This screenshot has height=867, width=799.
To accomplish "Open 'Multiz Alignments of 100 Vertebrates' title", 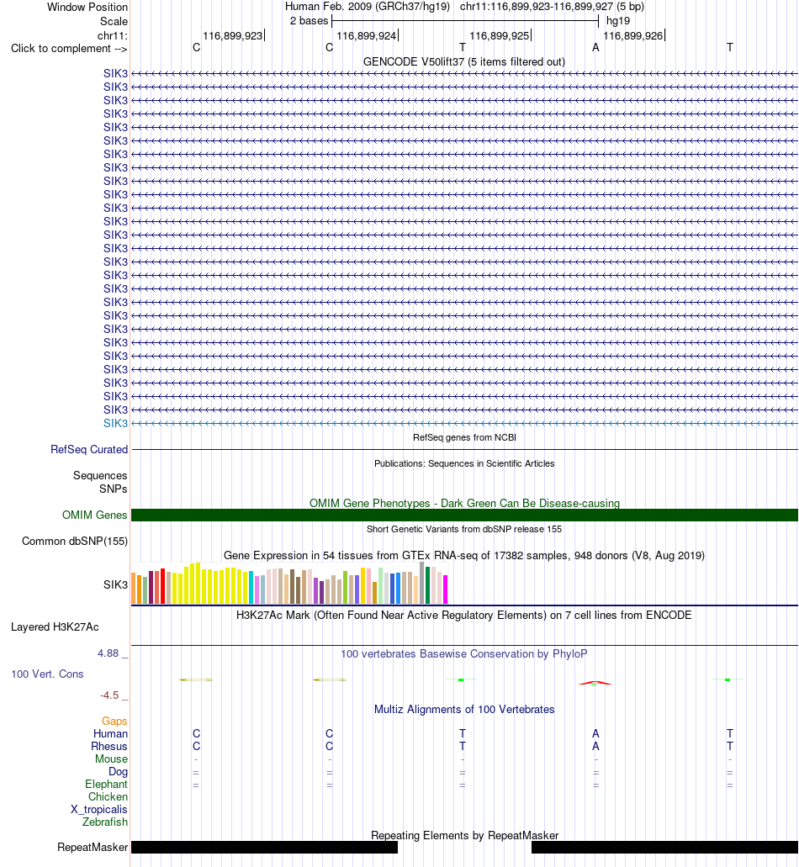I will click(x=464, y=710).
